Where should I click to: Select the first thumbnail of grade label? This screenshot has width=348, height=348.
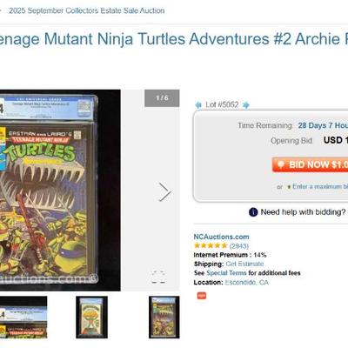coord(23,318)
